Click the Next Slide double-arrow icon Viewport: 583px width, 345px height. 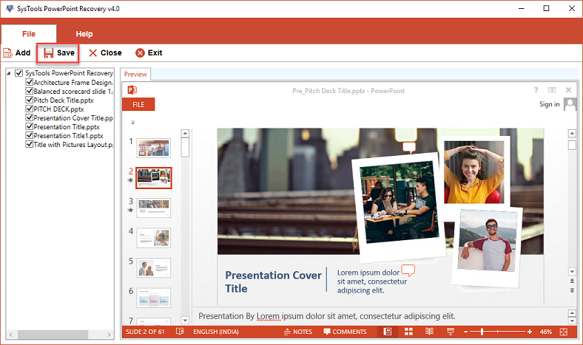tap(572, 290)
